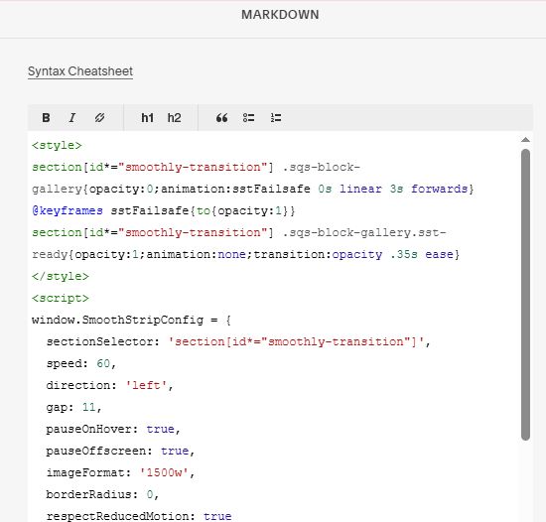This screenshot has height=522, width=546.
Task: Insert a blockquote using the quote icon
Action: click(221, 118)
